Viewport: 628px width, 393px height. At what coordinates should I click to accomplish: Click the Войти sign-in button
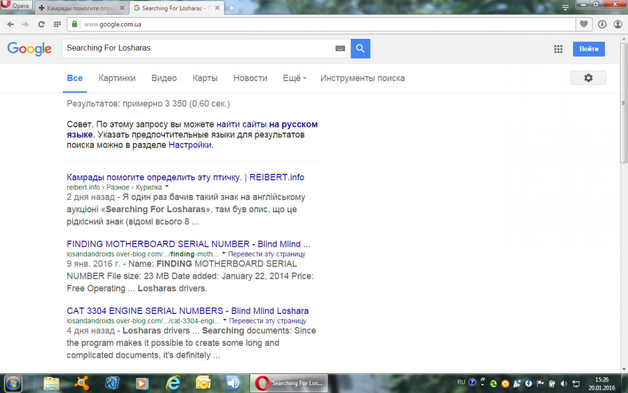pyautogui.click(x=589, y=49)
